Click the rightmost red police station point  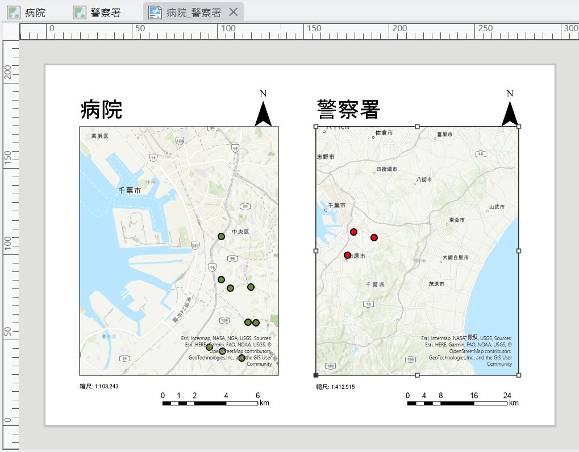374,237
